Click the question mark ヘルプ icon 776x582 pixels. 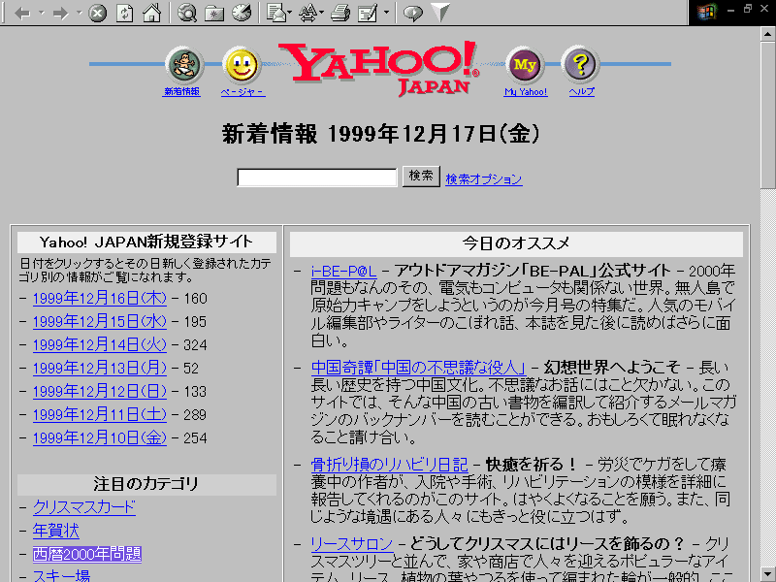point(580,65)
